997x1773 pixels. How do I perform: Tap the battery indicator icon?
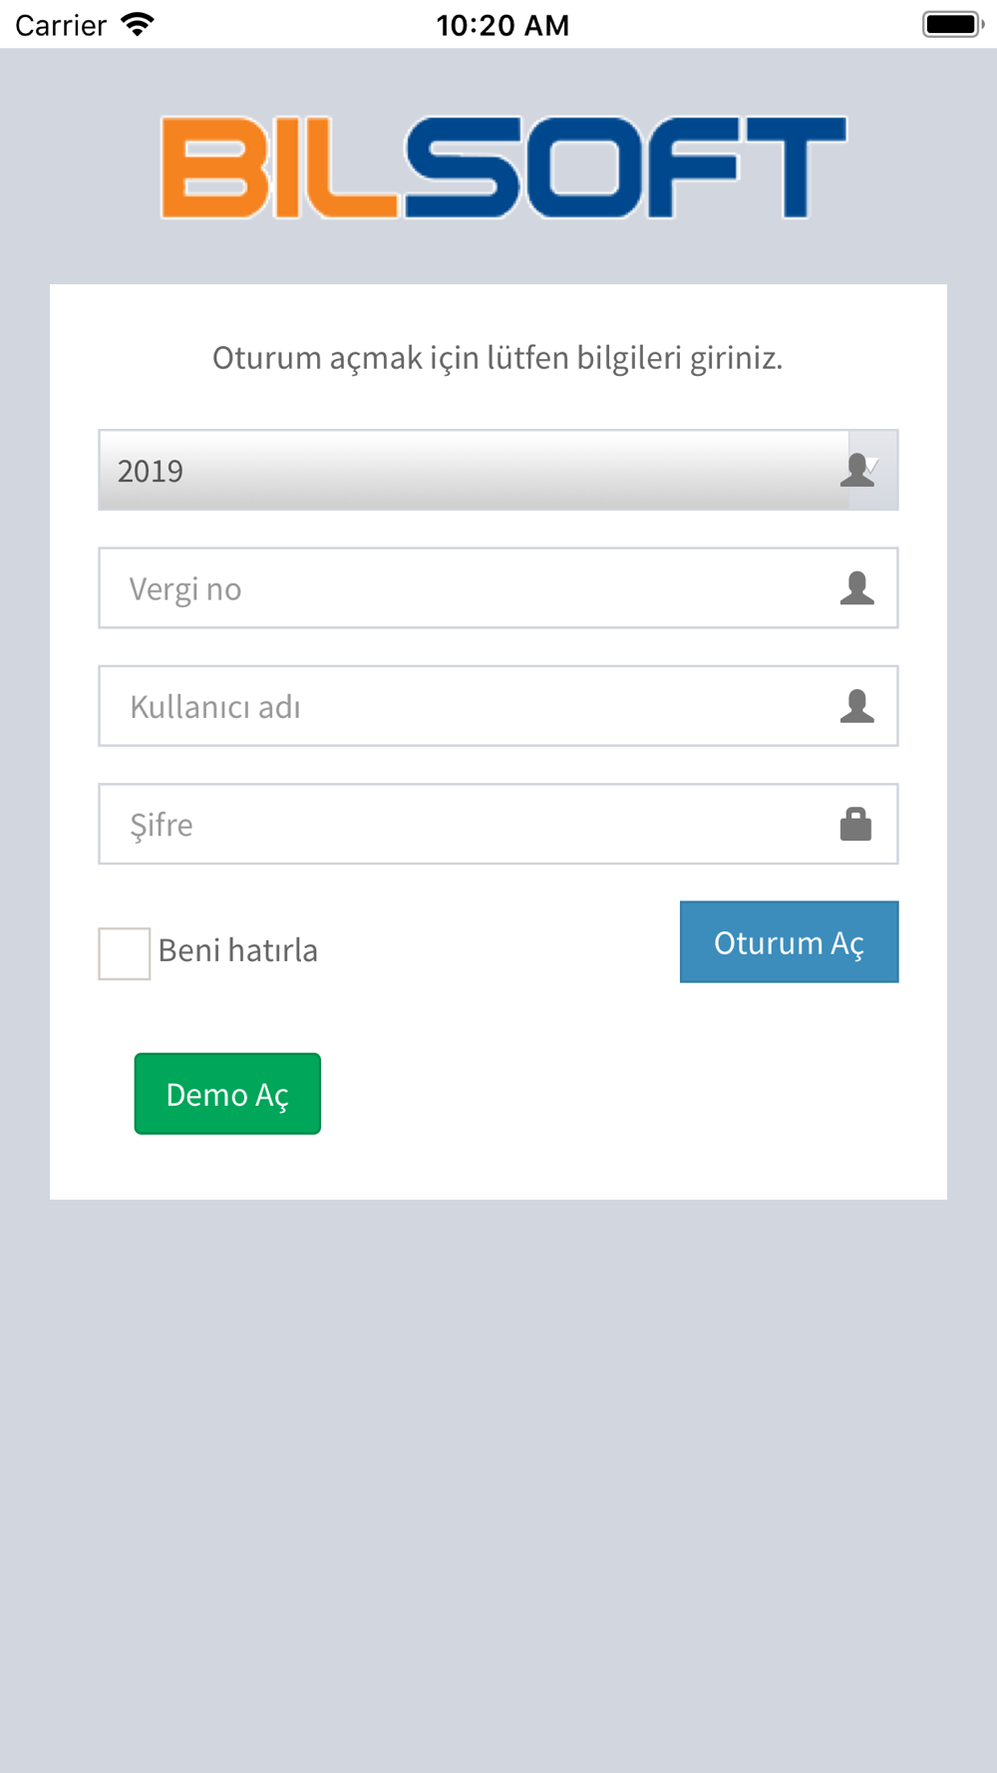click(953, 24)
